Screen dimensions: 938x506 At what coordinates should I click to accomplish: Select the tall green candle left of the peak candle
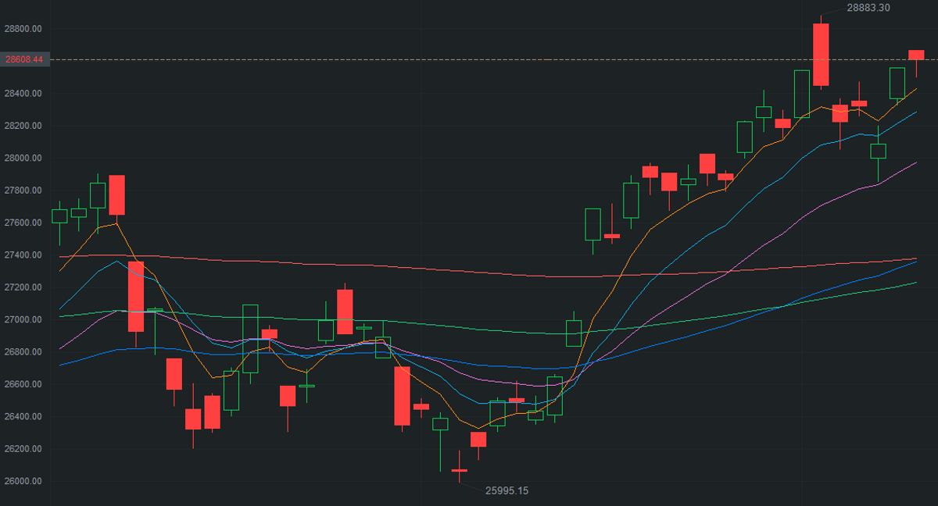point(802,94)
